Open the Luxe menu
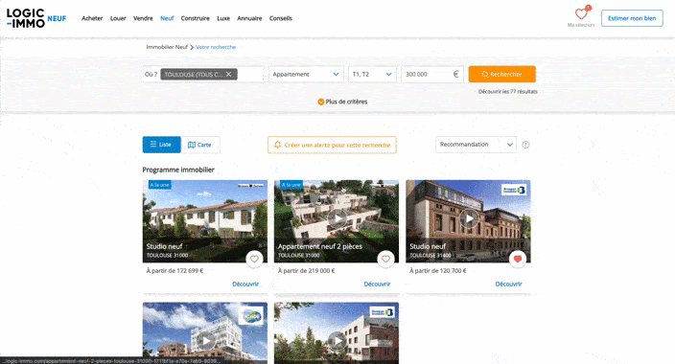The width and height of the screenshot is (675, 364). coord(223,18)
